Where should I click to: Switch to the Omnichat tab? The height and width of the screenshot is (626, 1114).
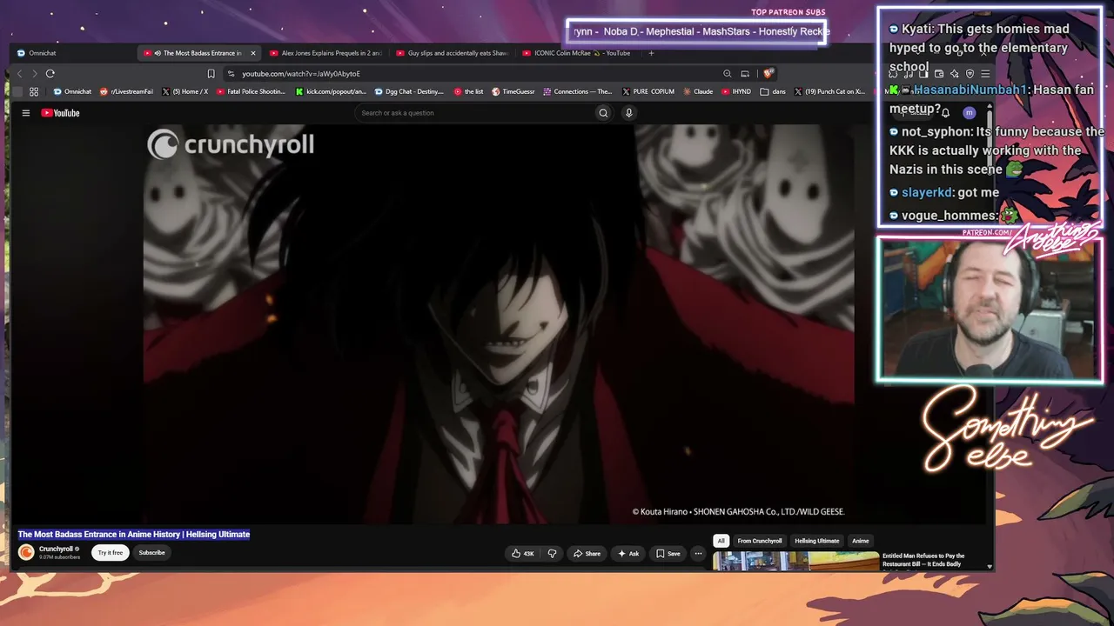[71, 53]
